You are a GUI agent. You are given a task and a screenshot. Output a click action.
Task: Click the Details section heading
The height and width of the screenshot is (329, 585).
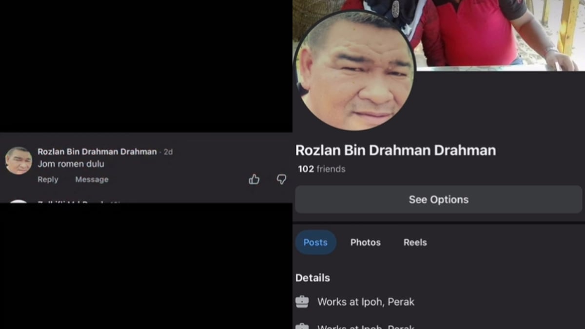(312, 278)
